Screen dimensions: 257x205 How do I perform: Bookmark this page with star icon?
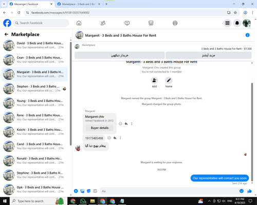235,12
